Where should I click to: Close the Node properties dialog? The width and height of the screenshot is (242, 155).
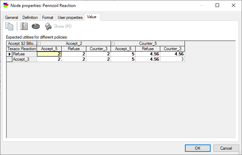[x=234, y=5]
